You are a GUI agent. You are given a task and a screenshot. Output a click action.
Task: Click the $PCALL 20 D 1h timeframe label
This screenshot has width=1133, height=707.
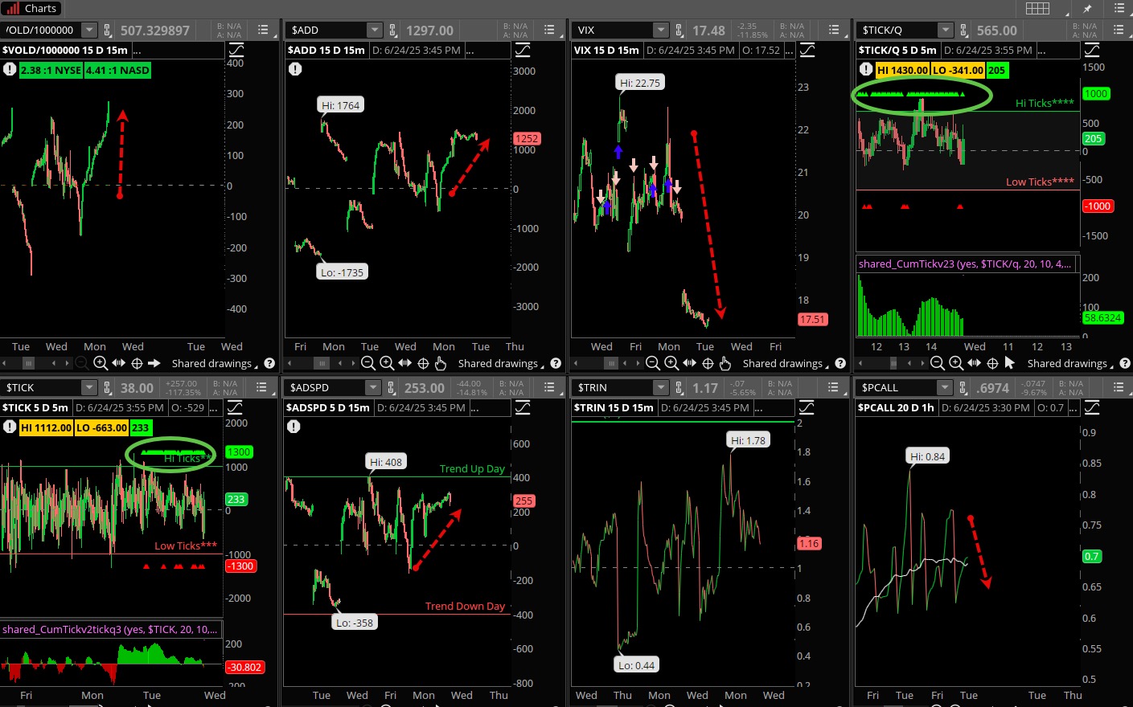[x=896, y=408]
